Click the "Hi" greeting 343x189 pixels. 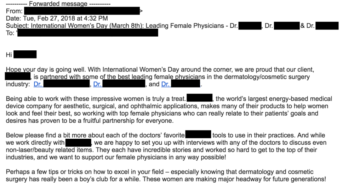pos(9,55)
